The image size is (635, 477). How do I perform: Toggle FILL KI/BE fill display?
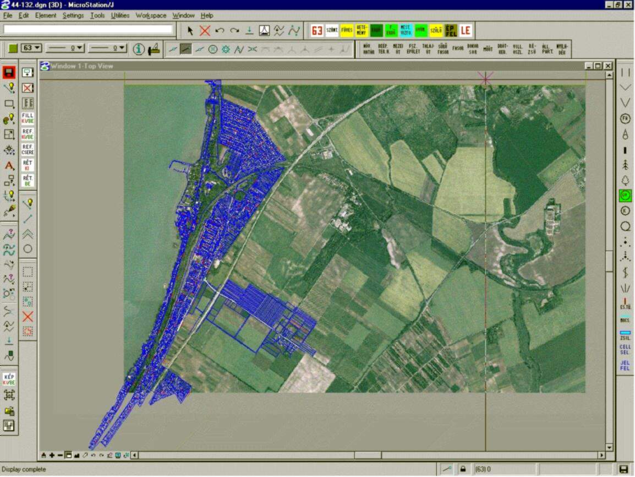click(x=28, y=118)
